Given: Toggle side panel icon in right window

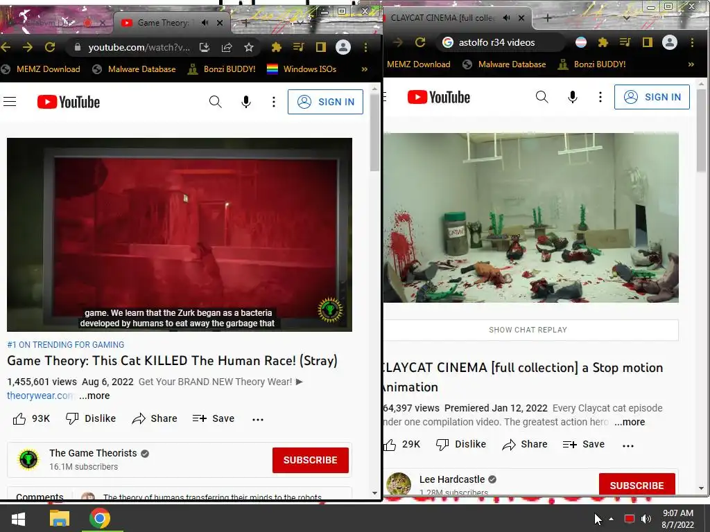Looking at the screenshot, I should [x=647, y=42].
